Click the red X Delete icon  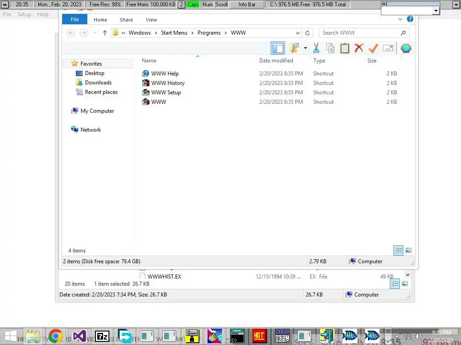pyautogui.click(x=359, y=48)
